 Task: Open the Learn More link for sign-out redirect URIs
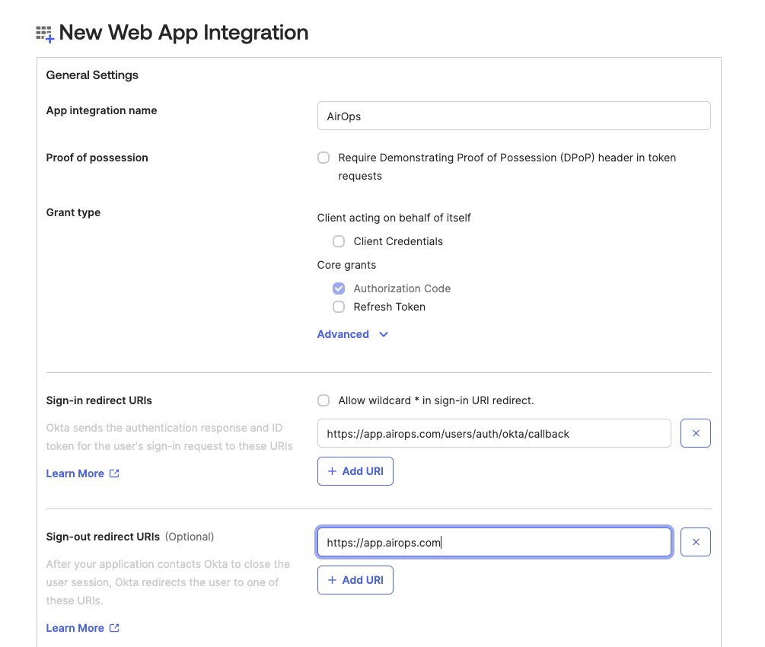click(x=75, y=628)
